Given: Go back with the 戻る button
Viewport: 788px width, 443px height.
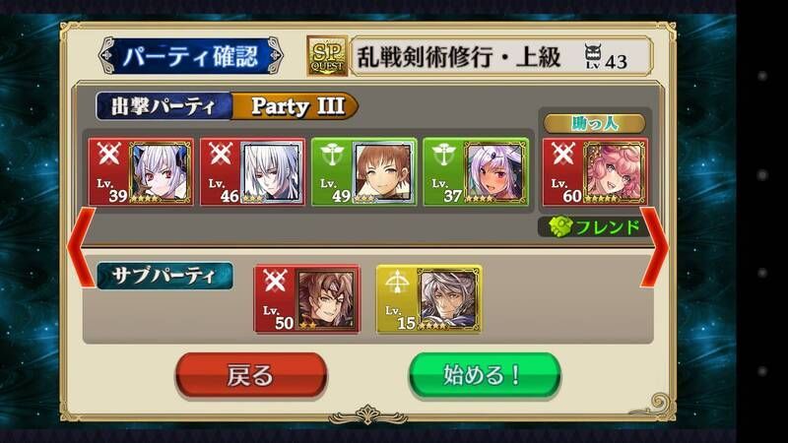Looking at the screenshot, I should [x=251, y=375].
